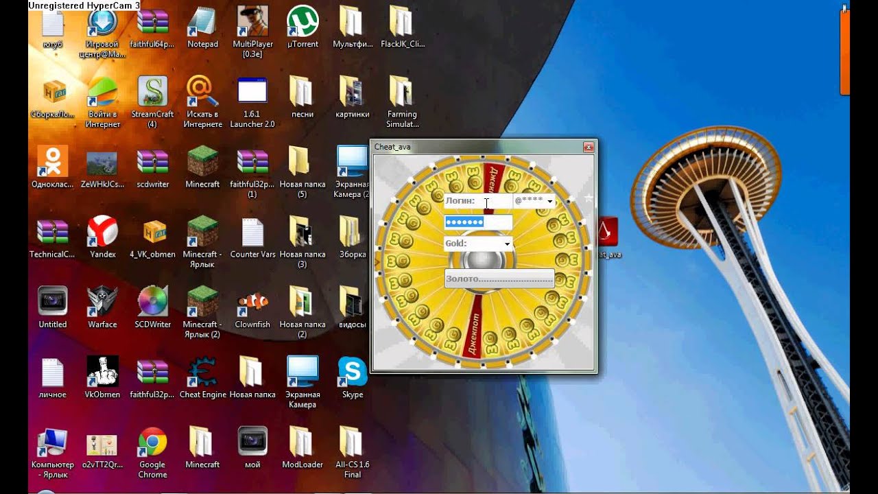
Task: Expand the Gold: dropdown
Action: (507, 244)
